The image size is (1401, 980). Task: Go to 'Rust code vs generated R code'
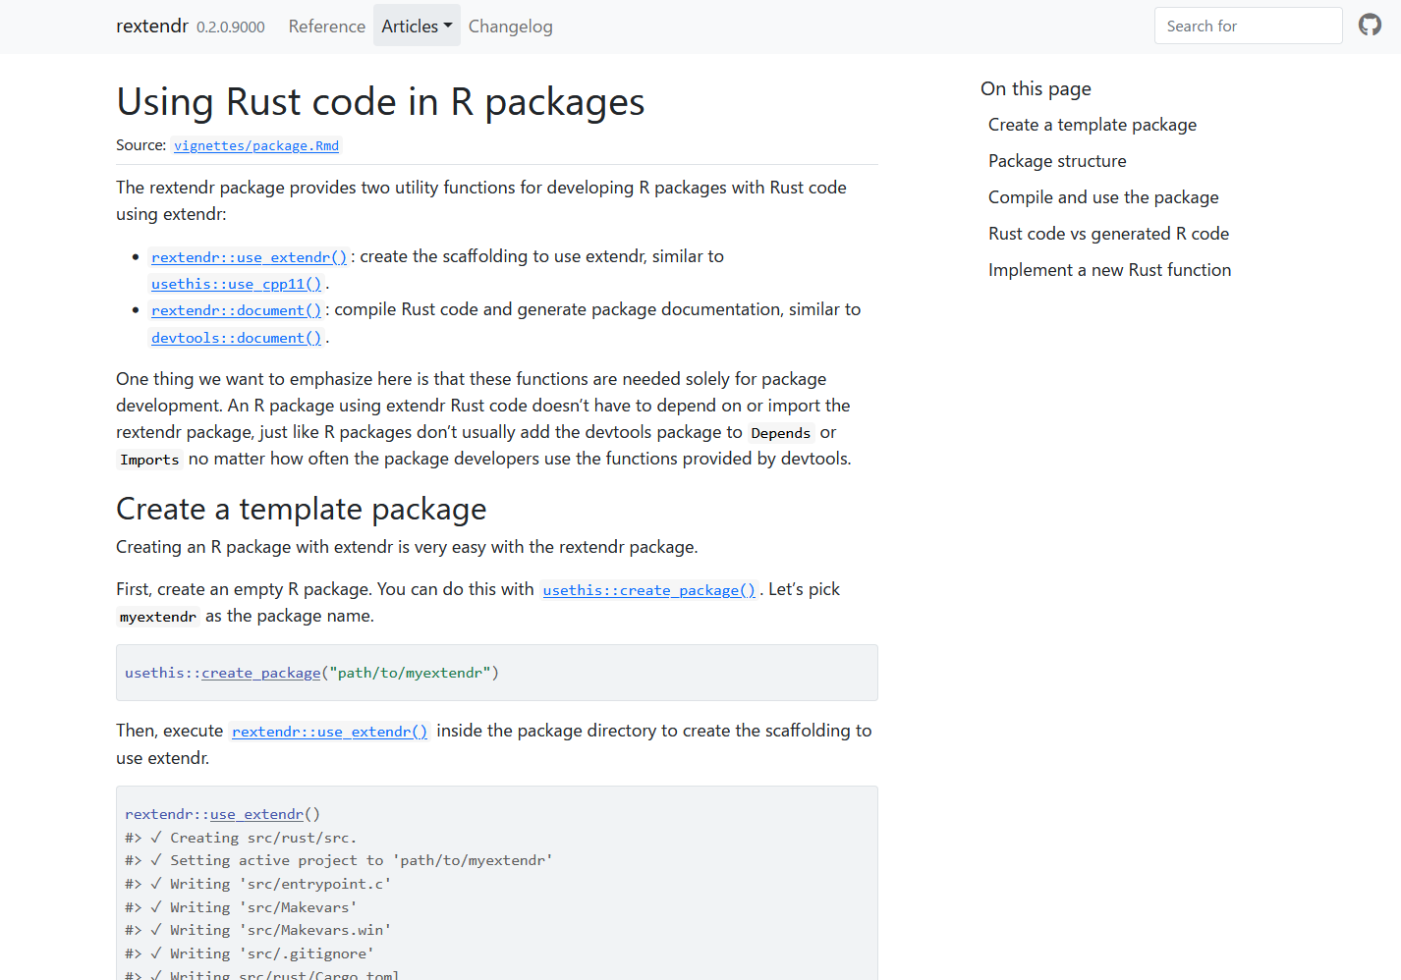coord(1108,234)
